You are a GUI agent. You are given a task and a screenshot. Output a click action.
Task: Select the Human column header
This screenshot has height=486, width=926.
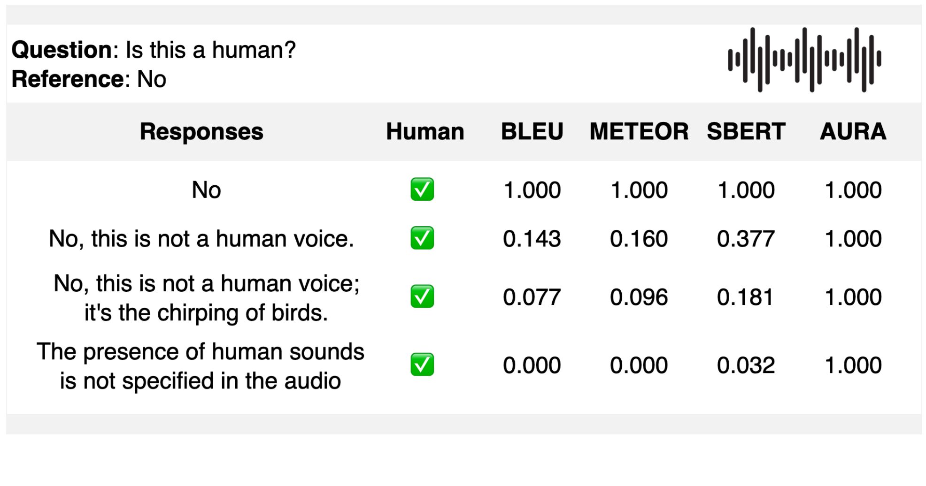coord(425,131)
